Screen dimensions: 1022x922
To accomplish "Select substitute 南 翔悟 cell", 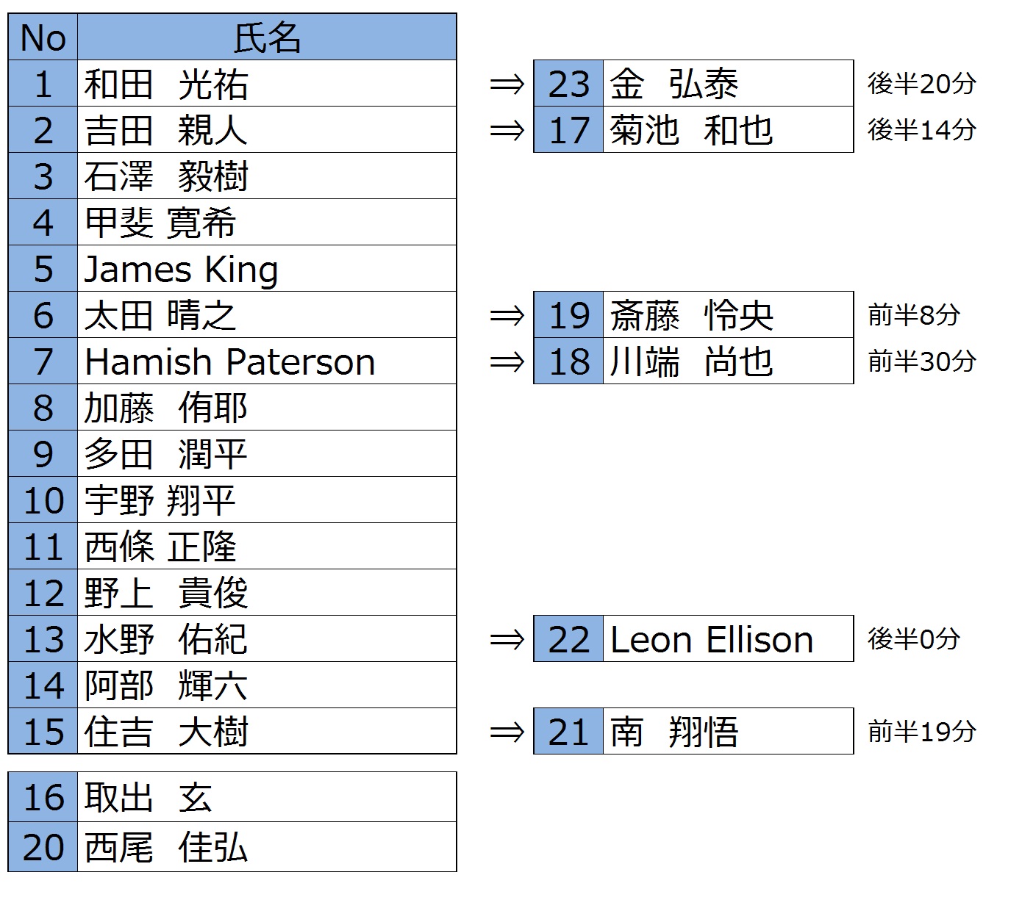I will click(x=728, y=732).
